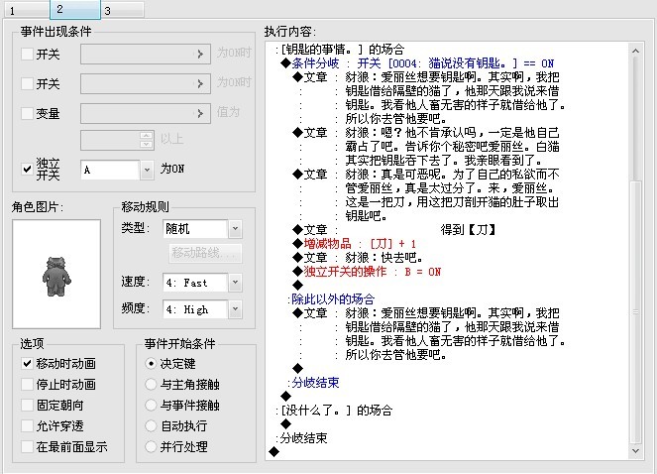The width and height of the screenshot is (657, 474).
Task: Open event page tab 3
Action: pyautogui.click(x=122, y=10)
